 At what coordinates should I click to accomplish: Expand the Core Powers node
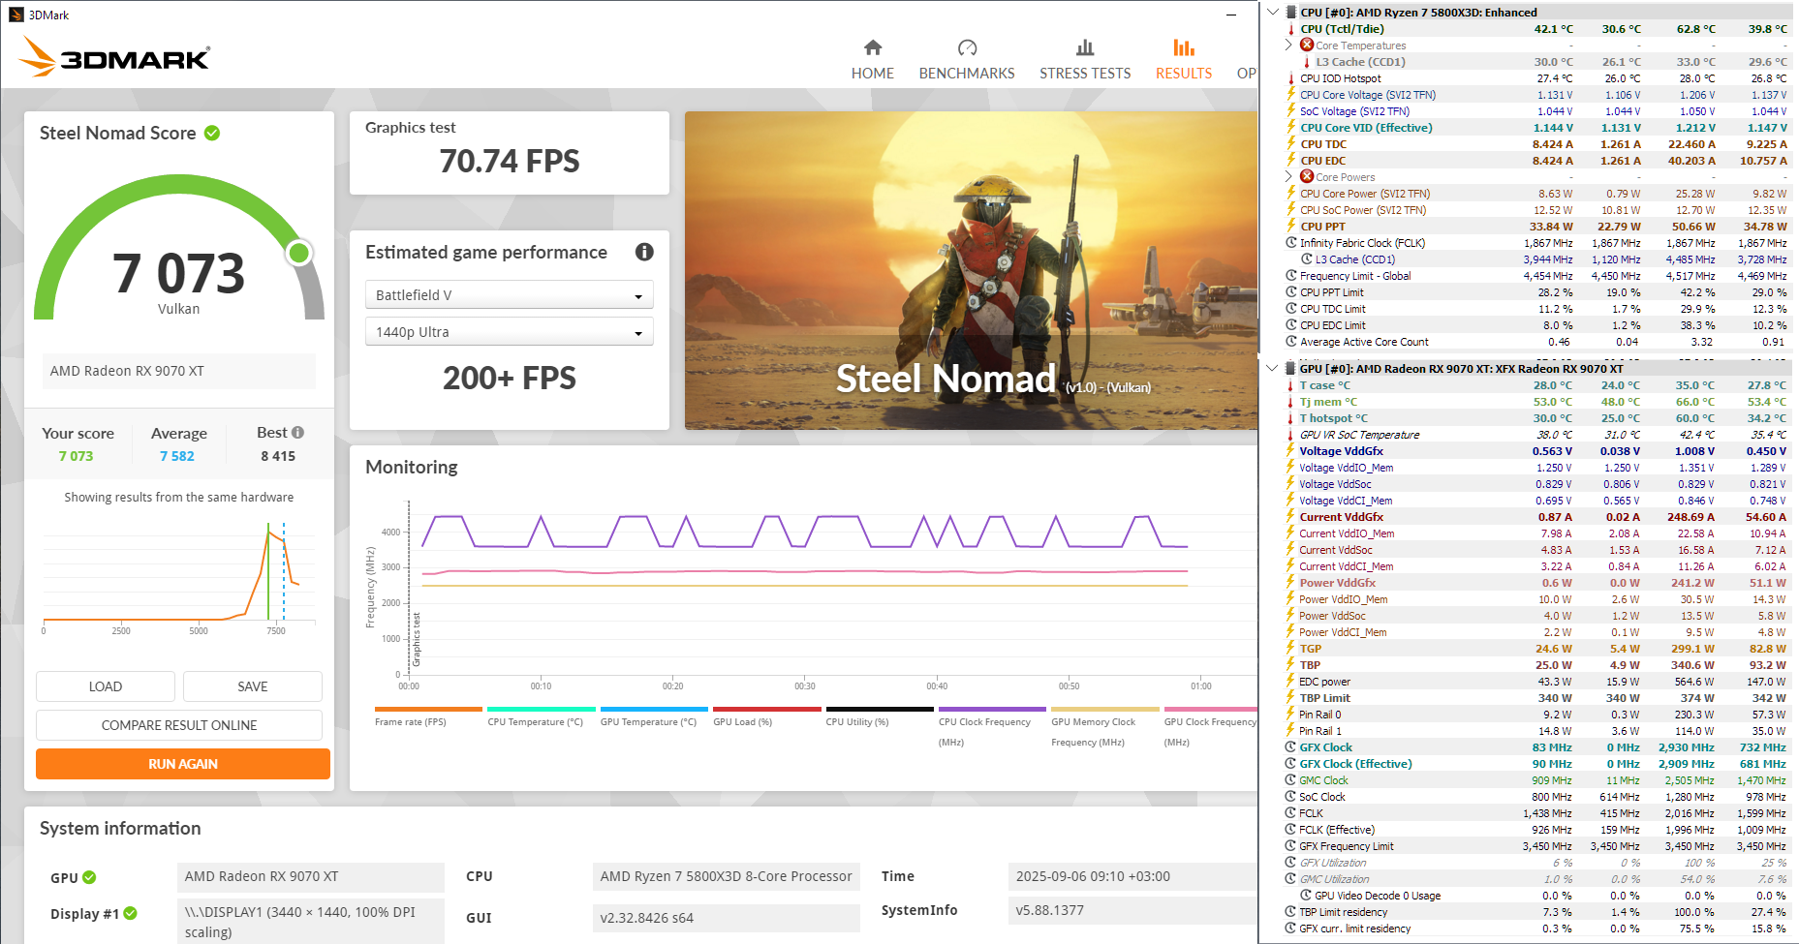click(x=1288, y=177)
